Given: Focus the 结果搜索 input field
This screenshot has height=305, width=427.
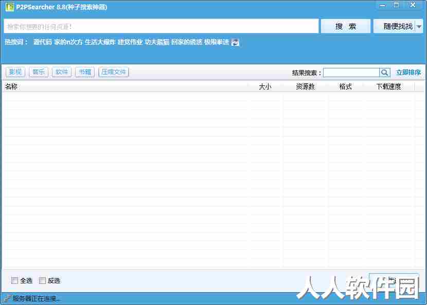Looking at the screenshot, I should click(x=351, y=73).
